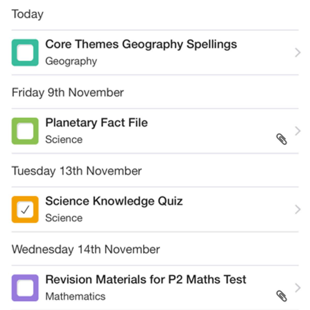Click paperclip icon on Revision Materials task

[281, 296]
